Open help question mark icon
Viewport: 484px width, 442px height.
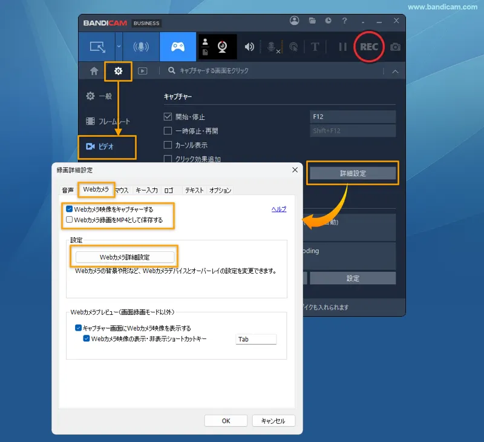(x=344, y=21)
